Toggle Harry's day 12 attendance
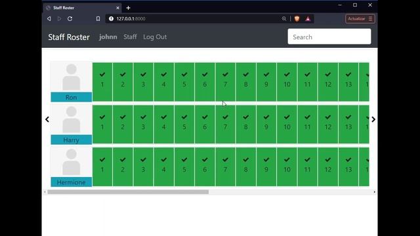420x236 pixels. point(328,125)
